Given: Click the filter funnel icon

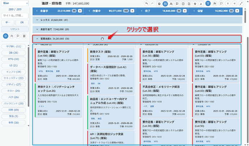Looking at the screenshot, I should tap(209, 3).
